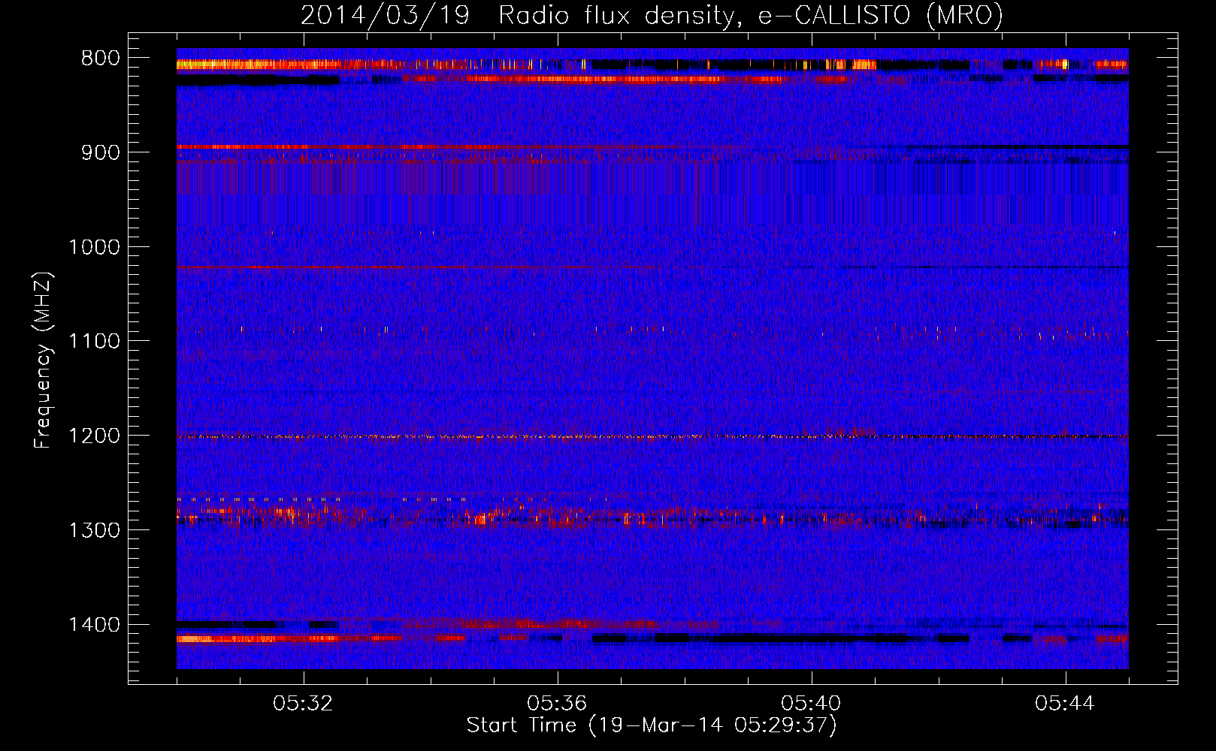The height and width of the screenshot is (751, 1216).
Task: Click the 1000 frequency axis label
Action: (x=94, y=247)
